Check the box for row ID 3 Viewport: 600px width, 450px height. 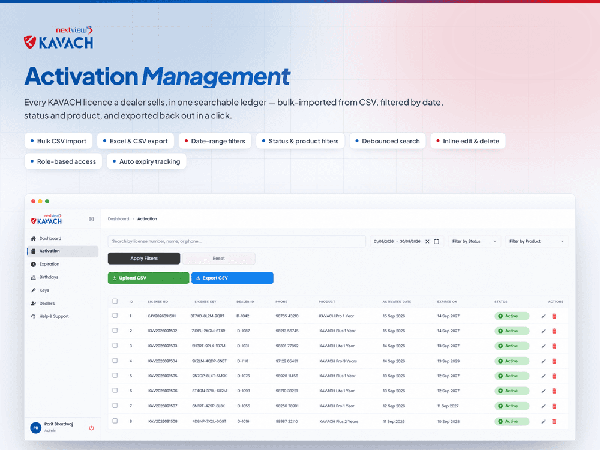click(115, 345)
